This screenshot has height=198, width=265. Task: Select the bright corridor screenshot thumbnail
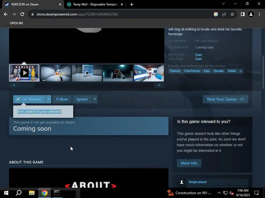149,73
